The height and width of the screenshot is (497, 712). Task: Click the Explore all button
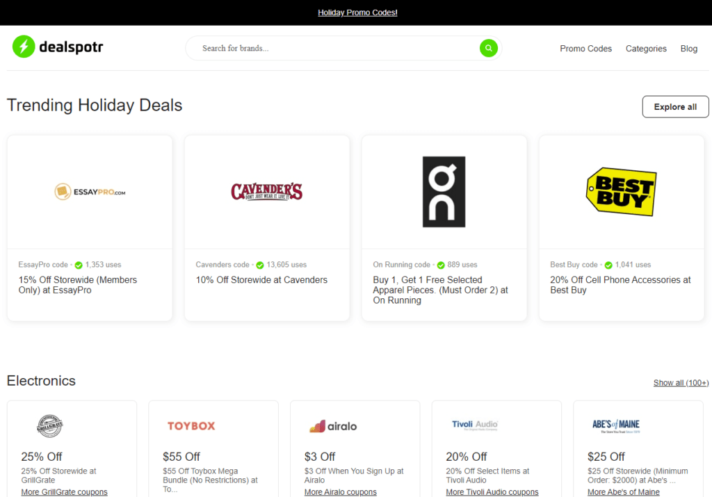tap(675, 106)
